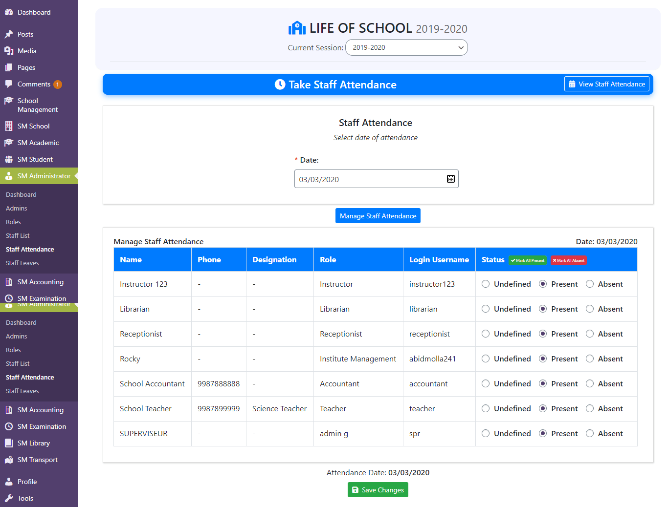Screen dimensions: 668x507
Task: Open the SM School building icon
Action: point(9,126)
